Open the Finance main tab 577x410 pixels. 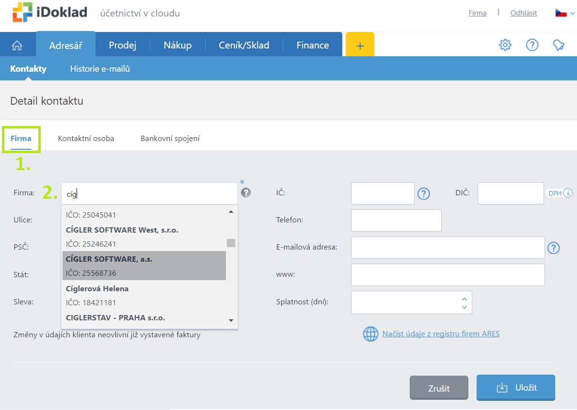click(313, 45)
